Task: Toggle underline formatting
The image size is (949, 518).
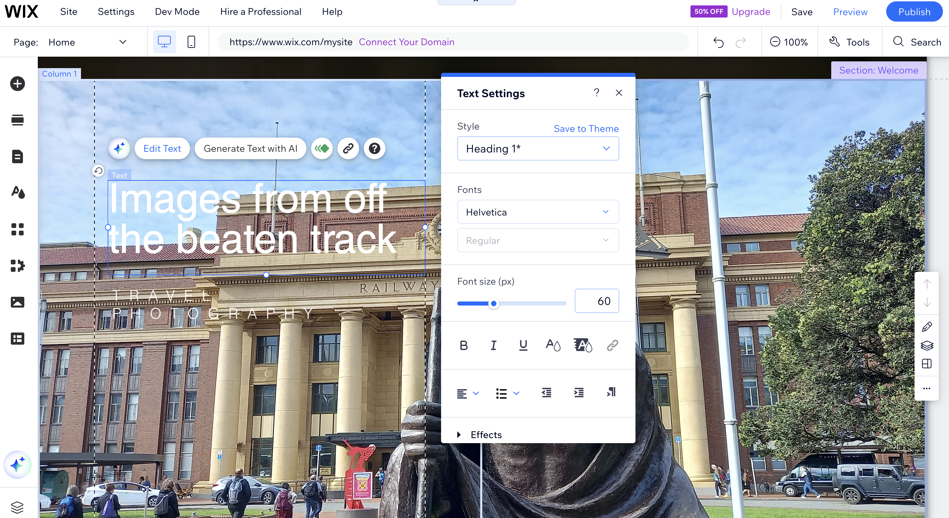Action: [x=523, y=345]
